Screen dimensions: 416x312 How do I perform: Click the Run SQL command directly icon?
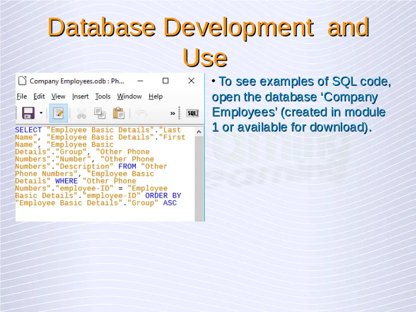[x=192, y=113]
